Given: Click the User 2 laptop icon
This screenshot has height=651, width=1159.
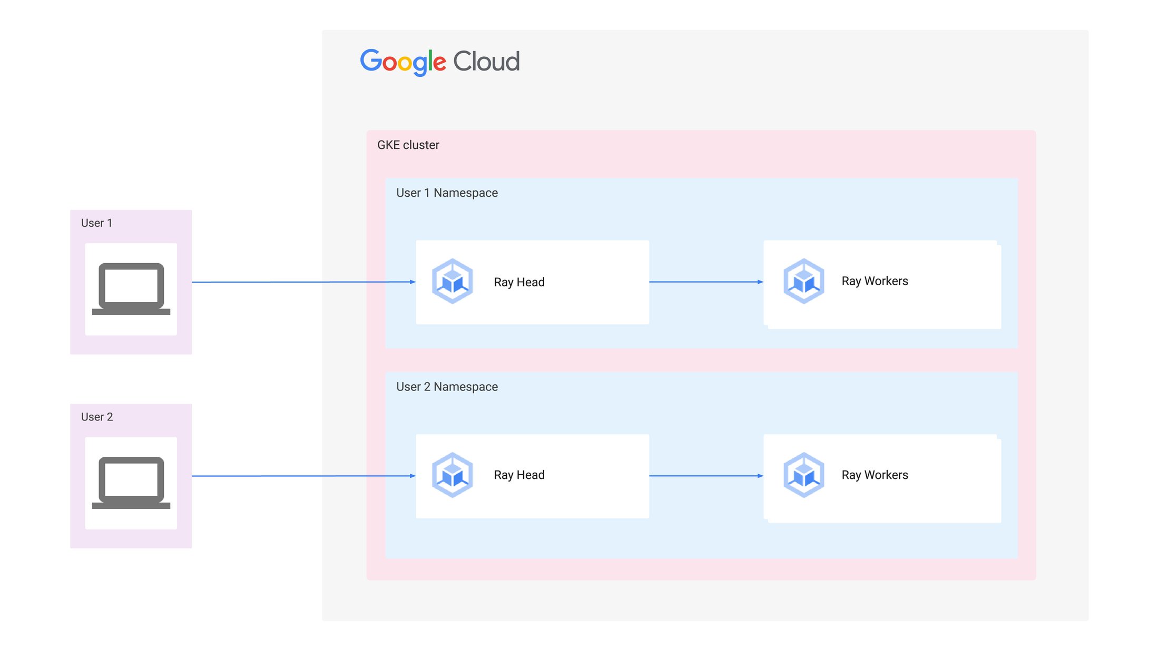Looking at the screenshot, I should (x=131, y=483).
